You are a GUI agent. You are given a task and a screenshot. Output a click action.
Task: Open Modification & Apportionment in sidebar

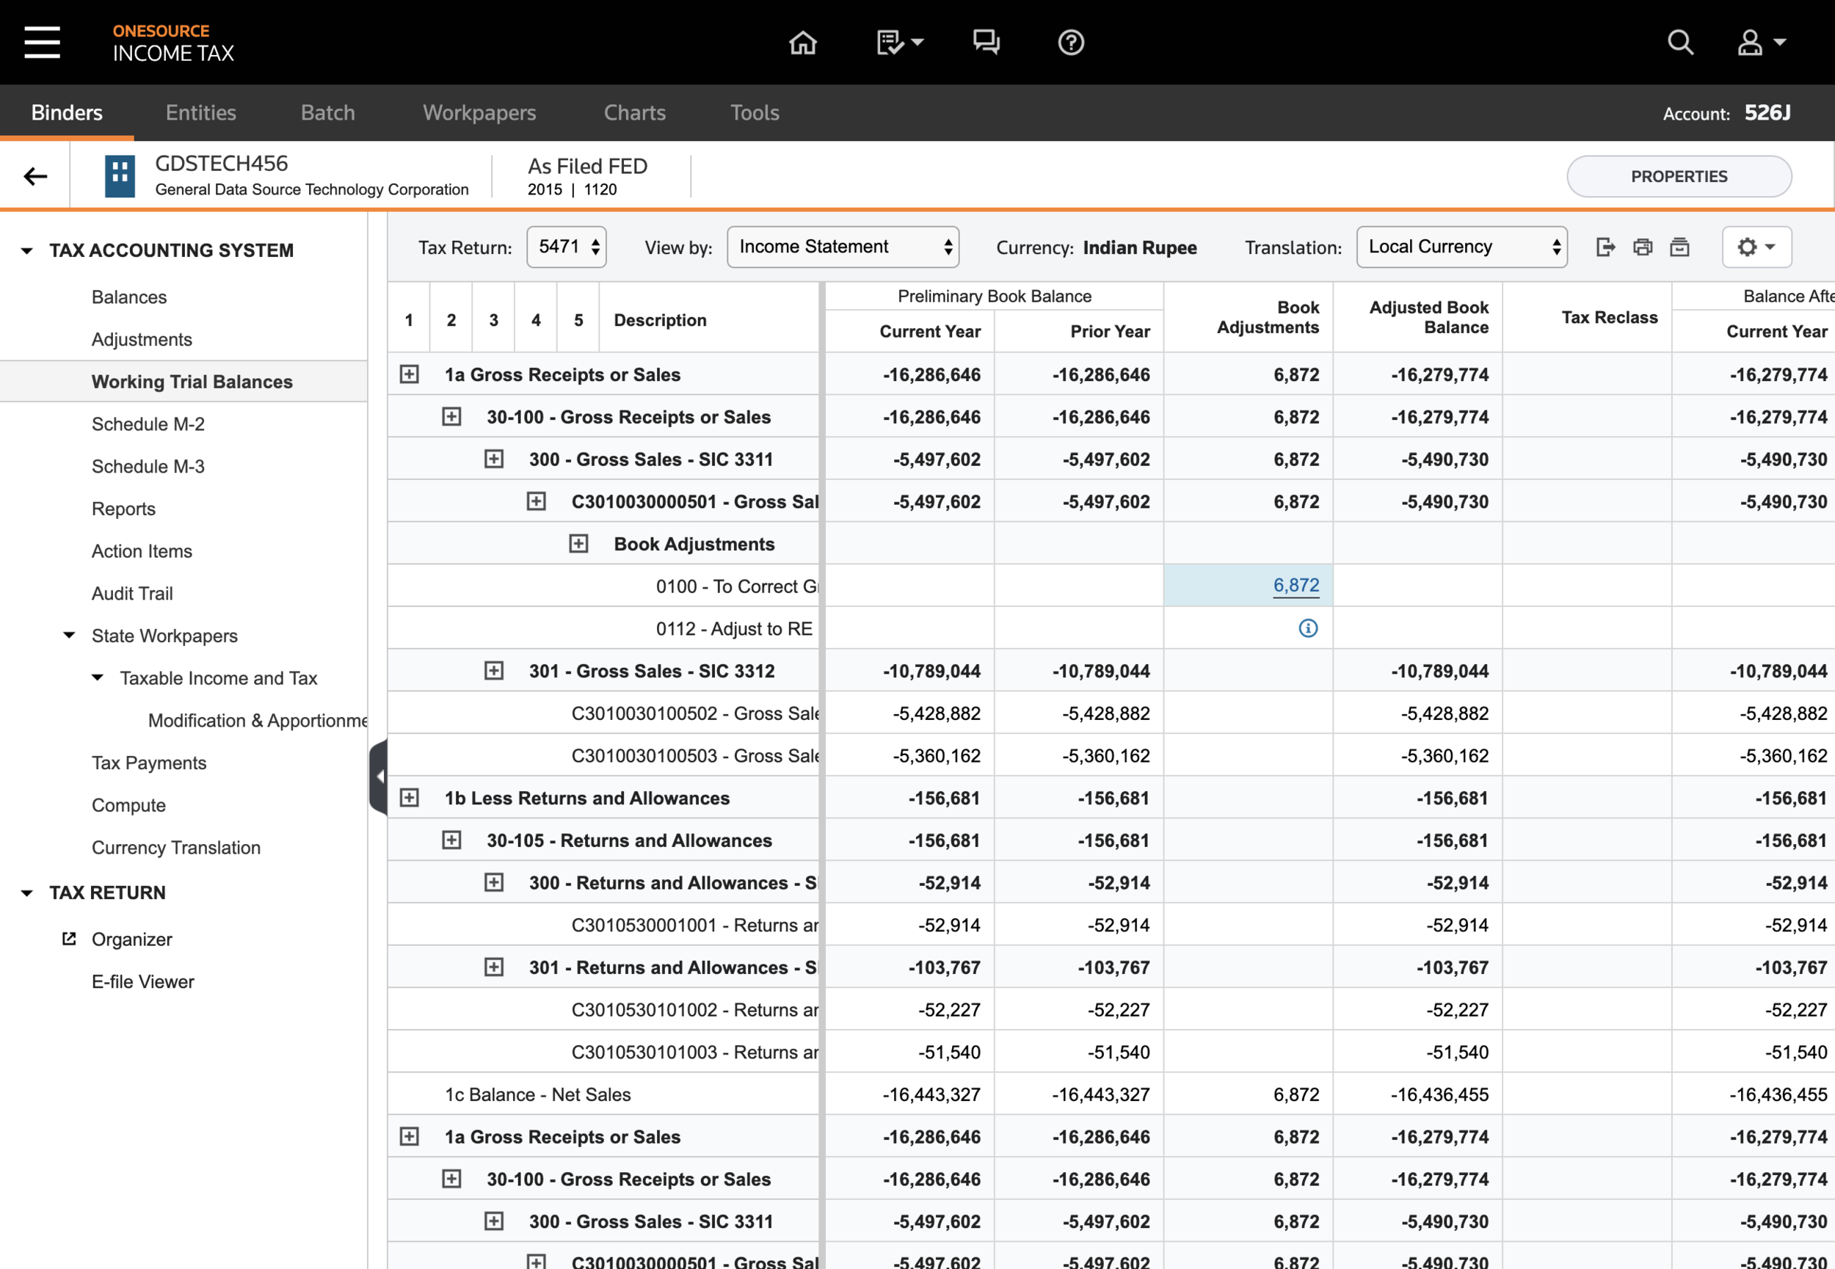pyautogui.click(x=257, y=721)
